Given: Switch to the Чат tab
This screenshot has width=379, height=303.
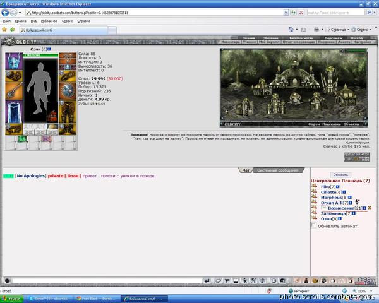Looking at the screenshot, I should tap(246, 170).
